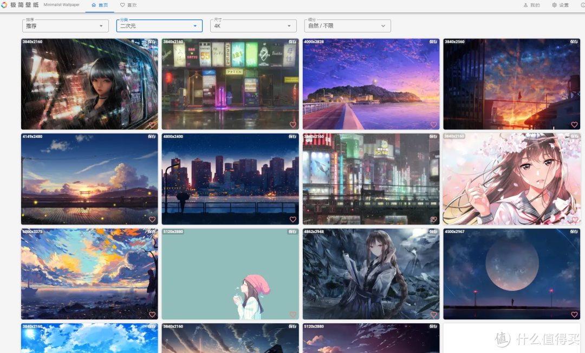
Task: Open the colorful painted clouds thumbnail
Action: [x=89, y=274]
